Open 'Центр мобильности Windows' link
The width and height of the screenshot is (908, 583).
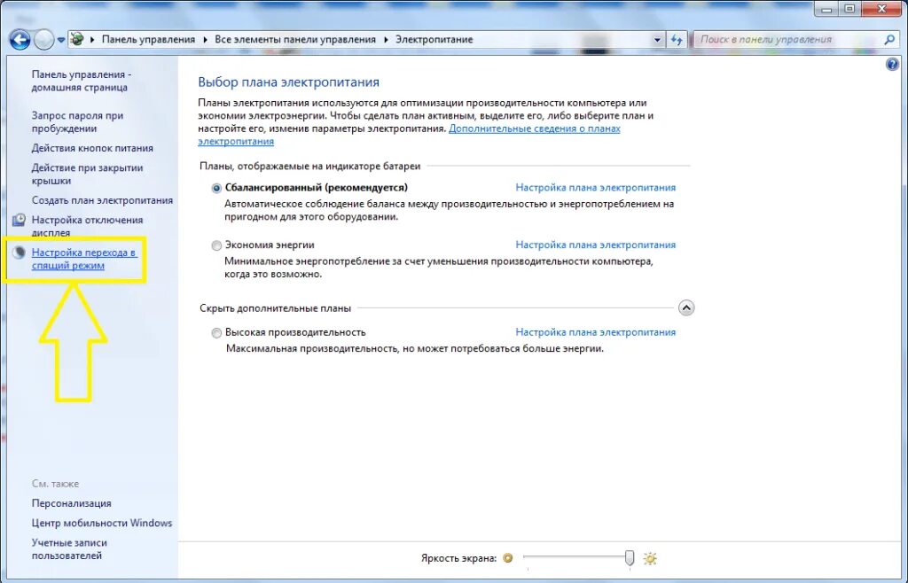point(102,523)
